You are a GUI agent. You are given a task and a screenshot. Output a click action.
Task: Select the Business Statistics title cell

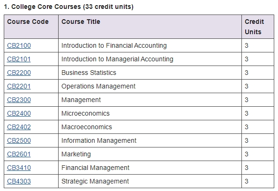150,73
